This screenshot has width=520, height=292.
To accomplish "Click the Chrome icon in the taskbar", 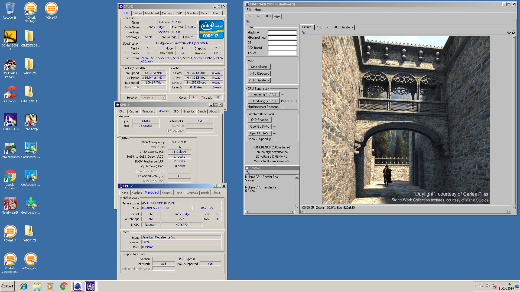I will coord(64,286).
